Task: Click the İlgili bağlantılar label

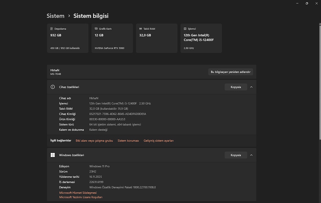Action: point(61,141)
